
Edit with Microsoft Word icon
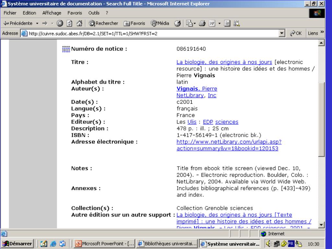[x=212, y=23]
